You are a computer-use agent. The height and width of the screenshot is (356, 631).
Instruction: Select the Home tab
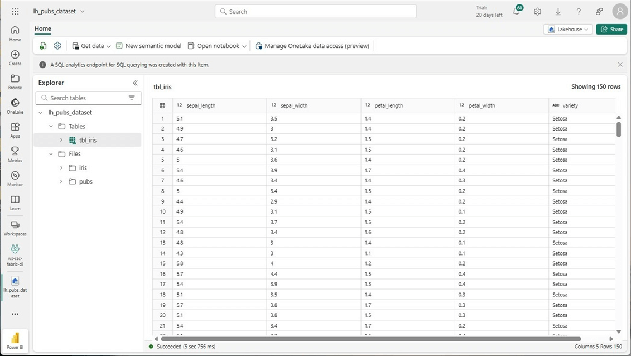pyautogui.click(x=42, y=29)
